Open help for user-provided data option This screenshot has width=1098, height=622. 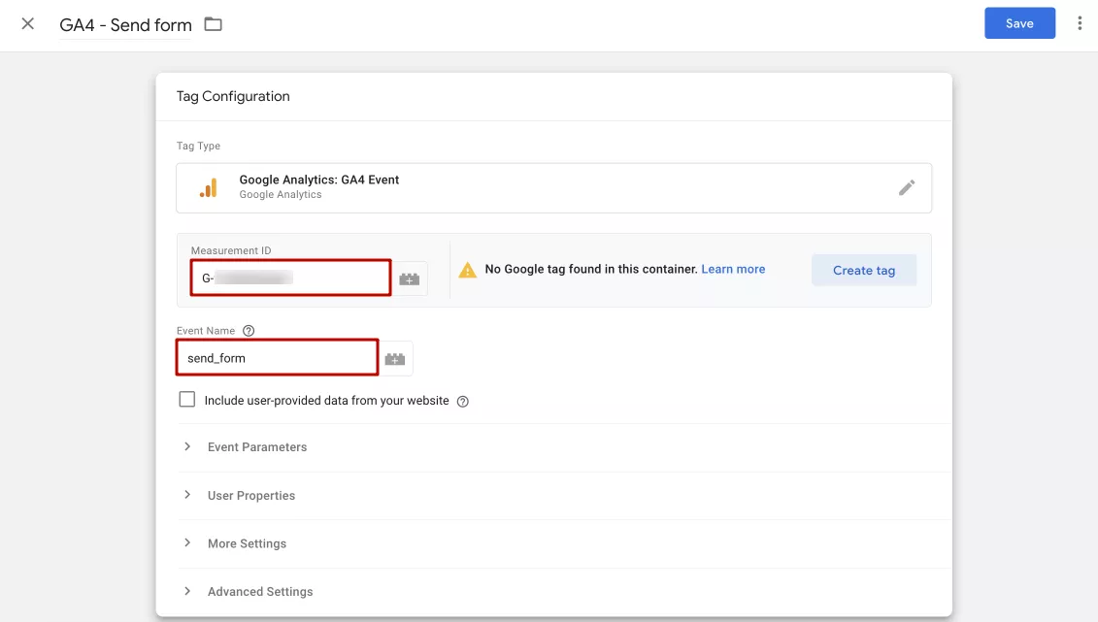click(463, 402)
